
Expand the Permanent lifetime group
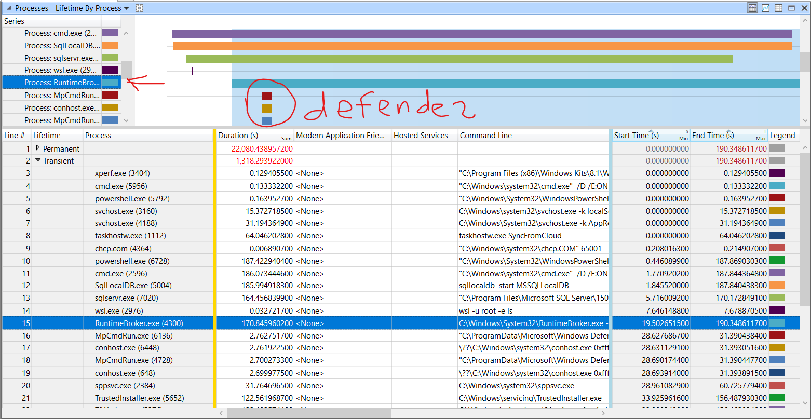pos(38,148)
